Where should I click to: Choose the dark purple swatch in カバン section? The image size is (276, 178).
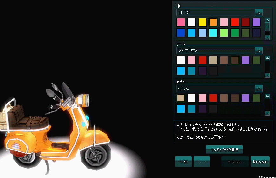click(x=202, y=109)
